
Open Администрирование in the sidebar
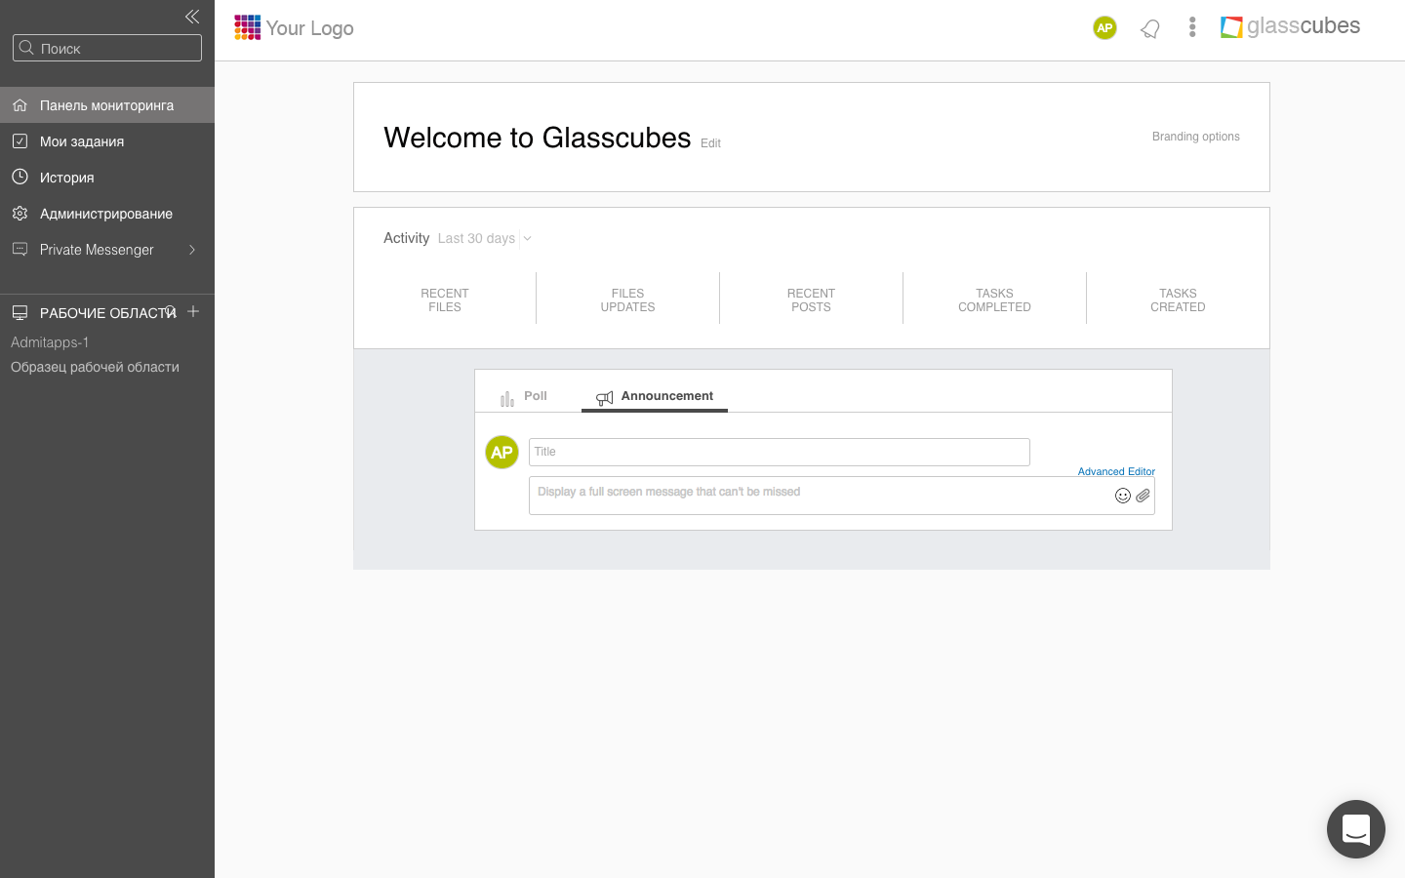click(107, 214)
